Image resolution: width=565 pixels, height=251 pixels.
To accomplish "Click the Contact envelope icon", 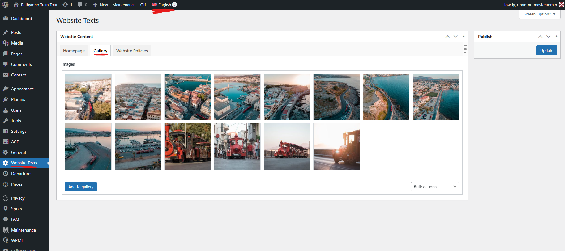I will coord(6,75).
